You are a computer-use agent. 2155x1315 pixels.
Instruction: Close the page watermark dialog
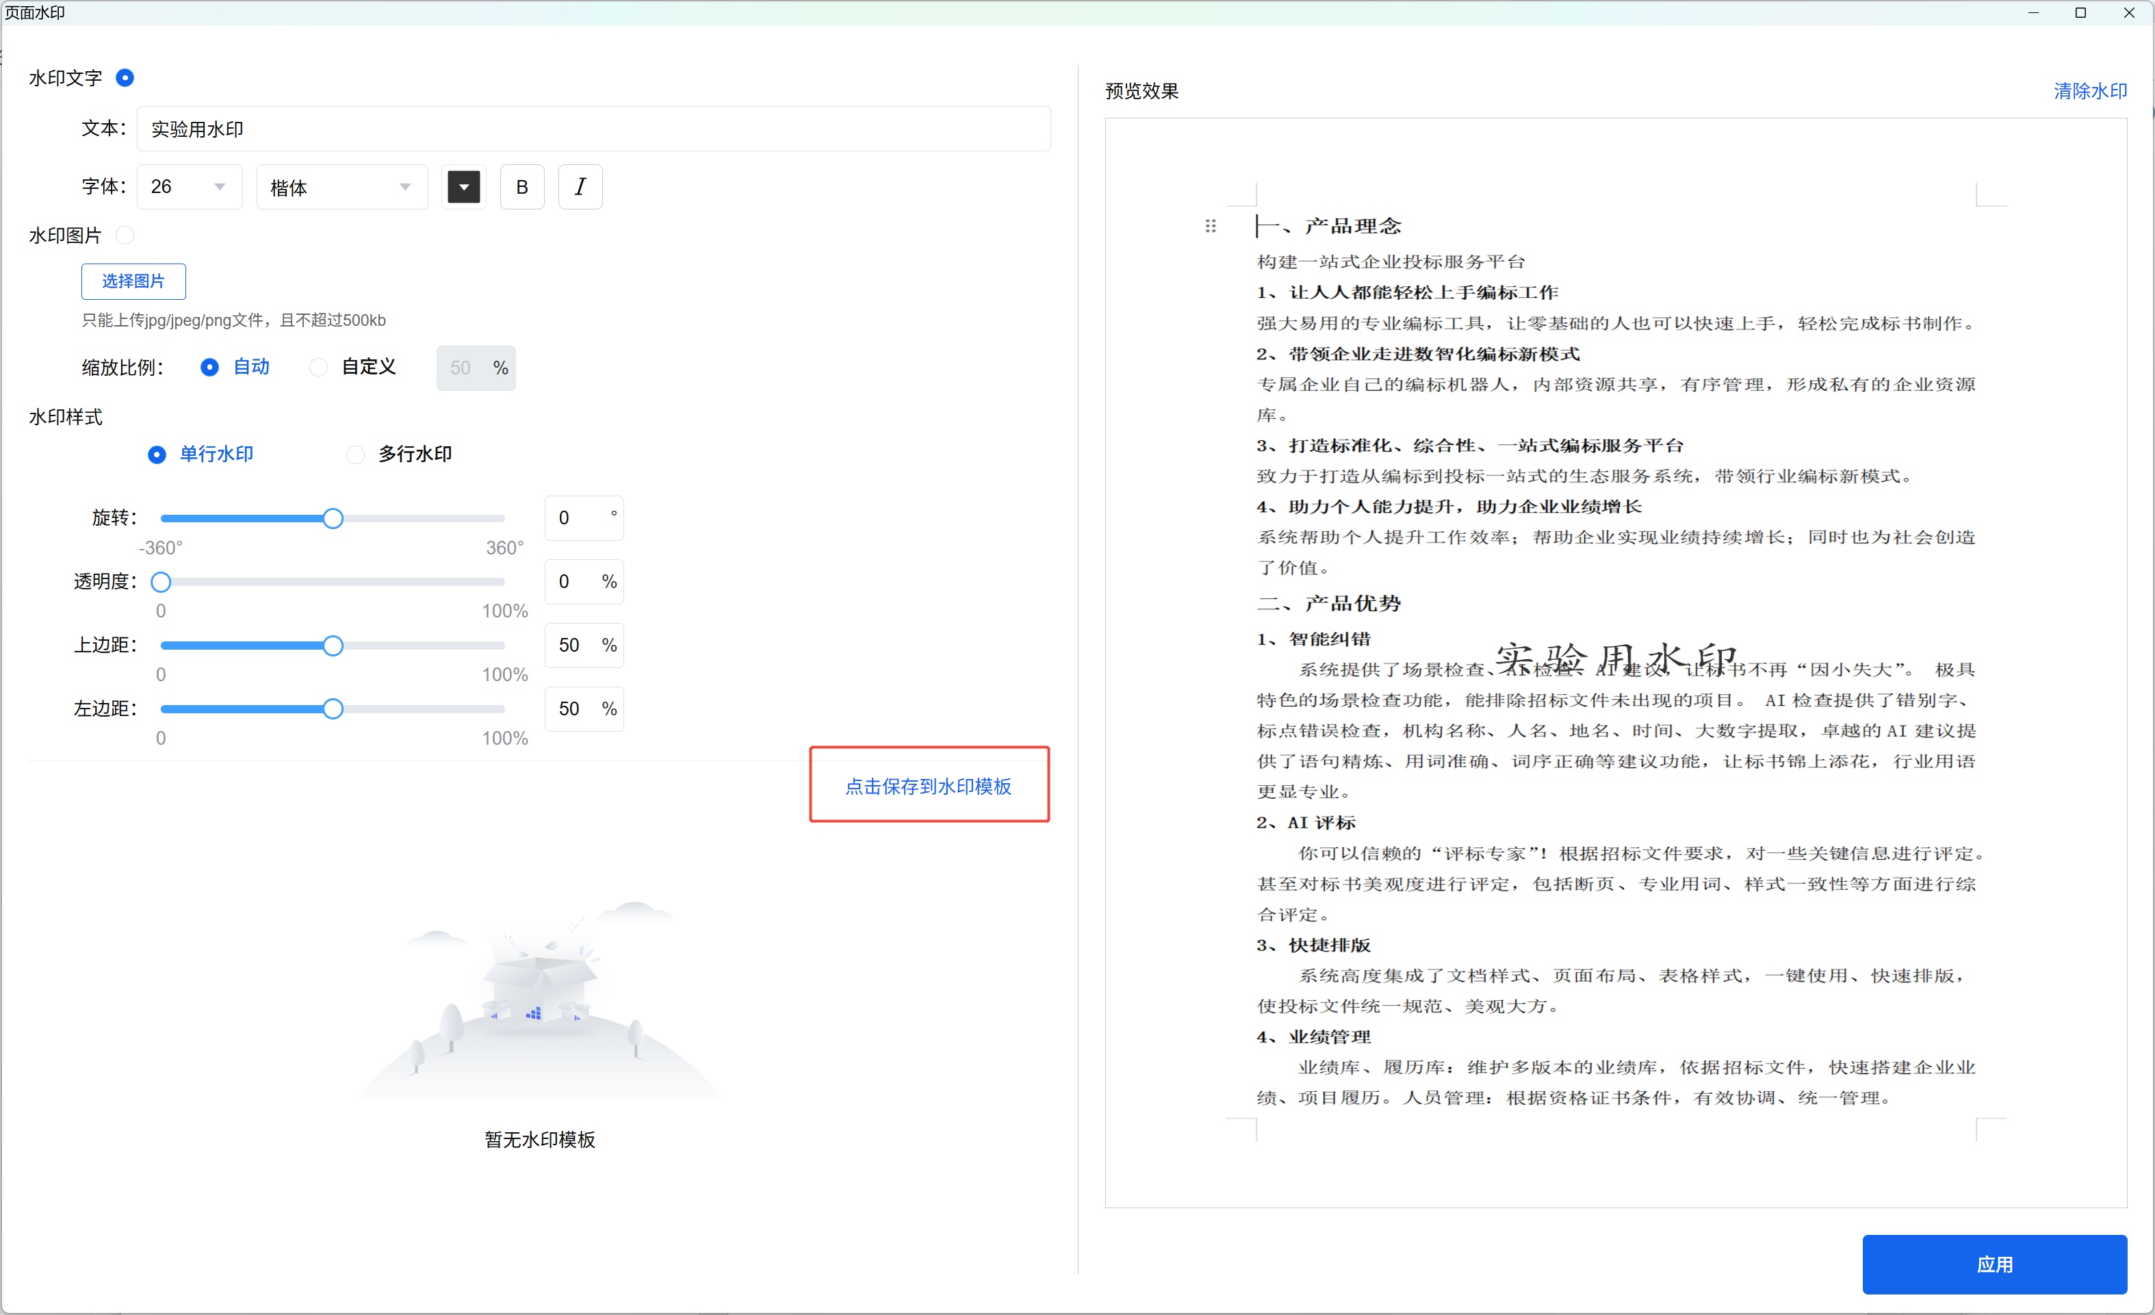(2129, 12)
